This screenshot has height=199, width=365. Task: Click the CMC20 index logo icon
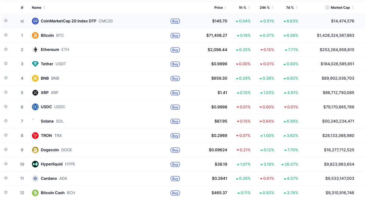pyautogui.click(x=35, y=21)
